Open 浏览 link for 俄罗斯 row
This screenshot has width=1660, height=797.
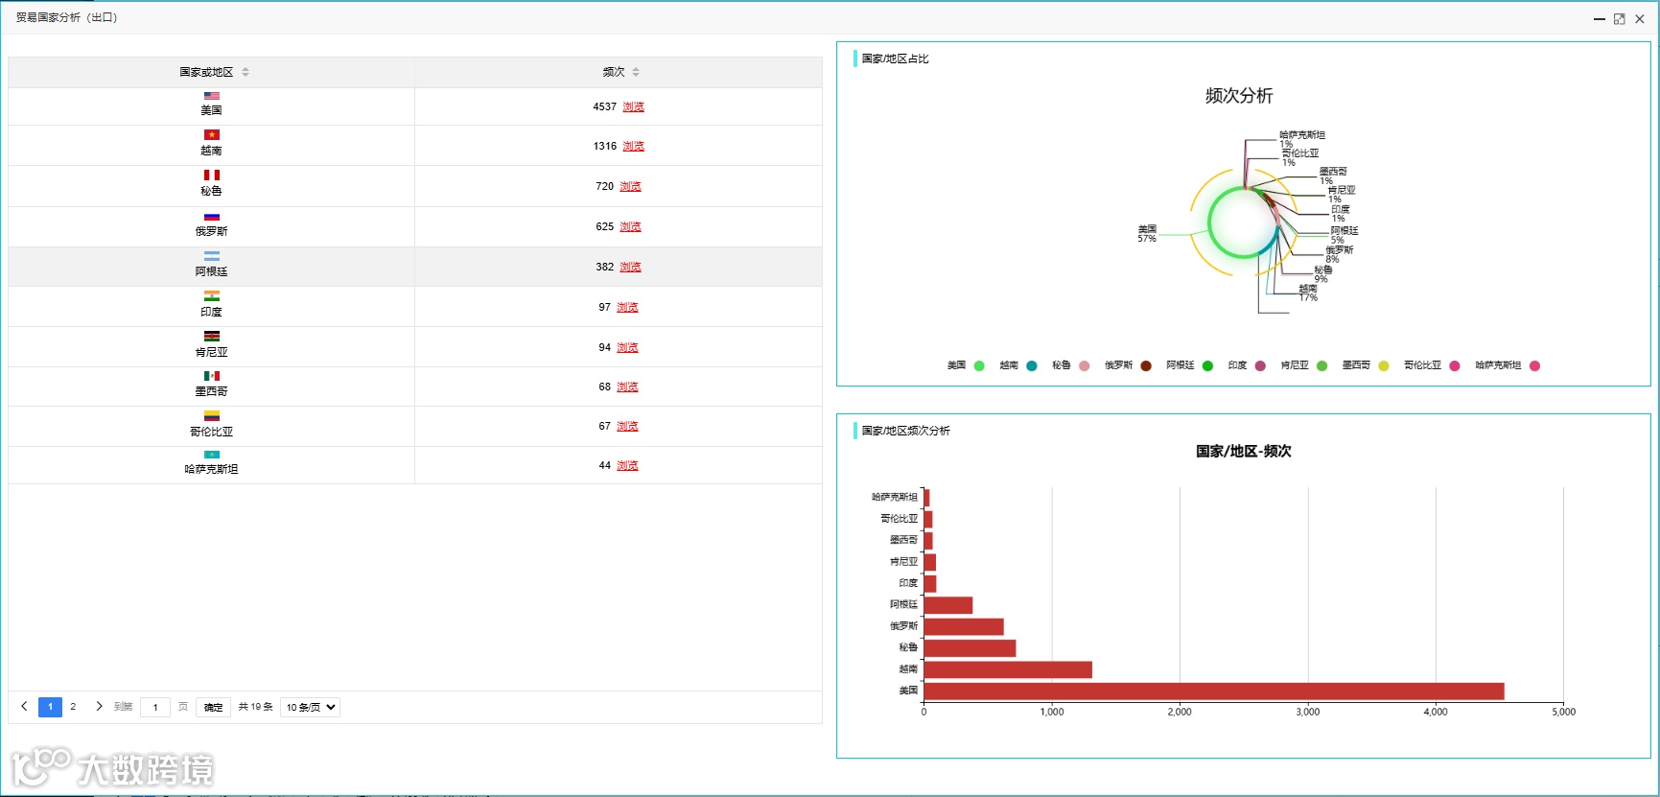pyautogui.click(x=630, y=227)
